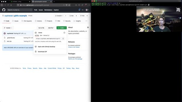Open the Privacy footer link
This screenshot has width=182, height=102.
pos(29,68)
